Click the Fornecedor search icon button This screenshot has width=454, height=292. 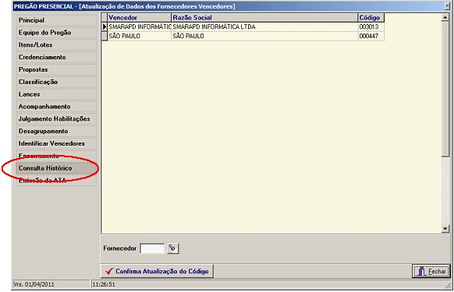pos(173,248)
